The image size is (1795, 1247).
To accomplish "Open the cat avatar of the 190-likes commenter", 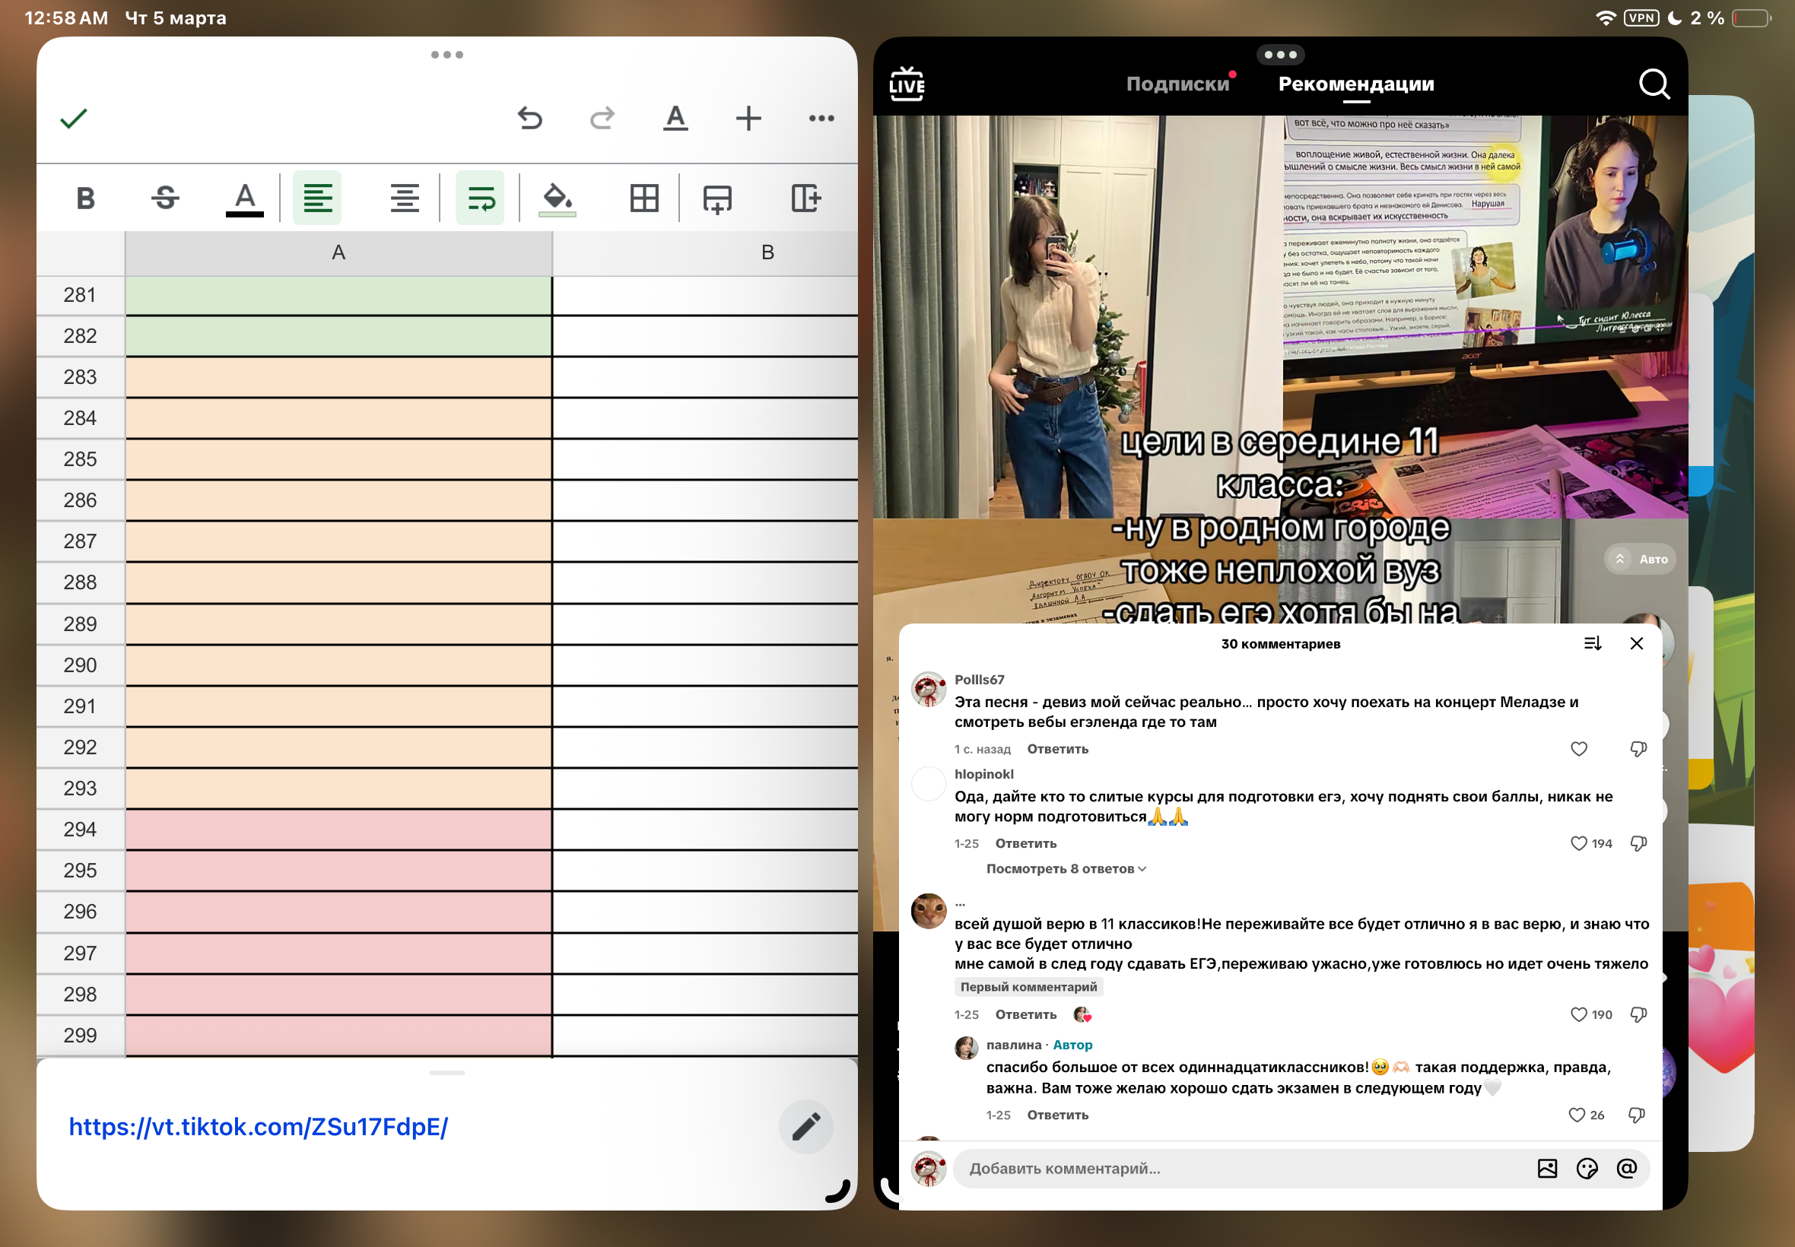I will (929, 911).
